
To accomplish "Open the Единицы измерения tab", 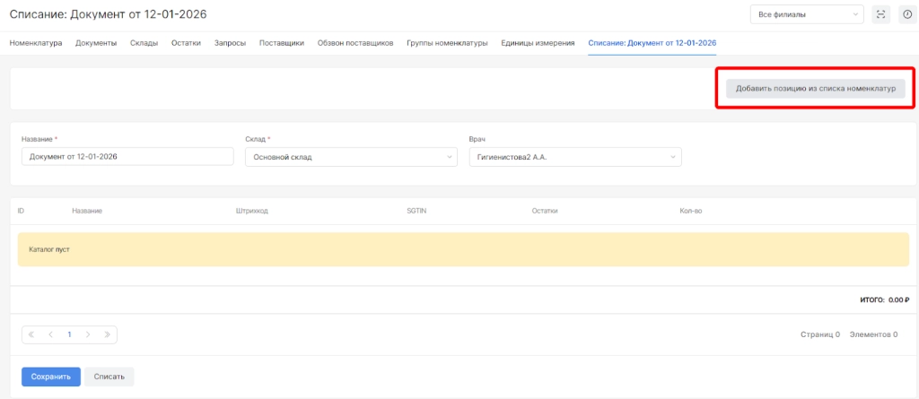I will [x=538, y=43].
